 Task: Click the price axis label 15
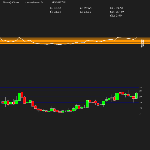141,102
